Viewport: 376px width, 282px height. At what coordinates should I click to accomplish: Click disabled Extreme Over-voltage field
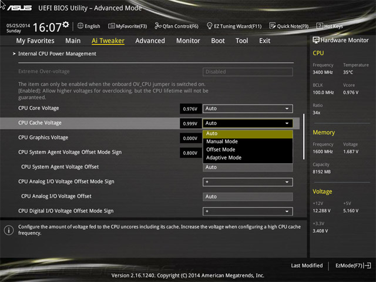tap(248, 72)
